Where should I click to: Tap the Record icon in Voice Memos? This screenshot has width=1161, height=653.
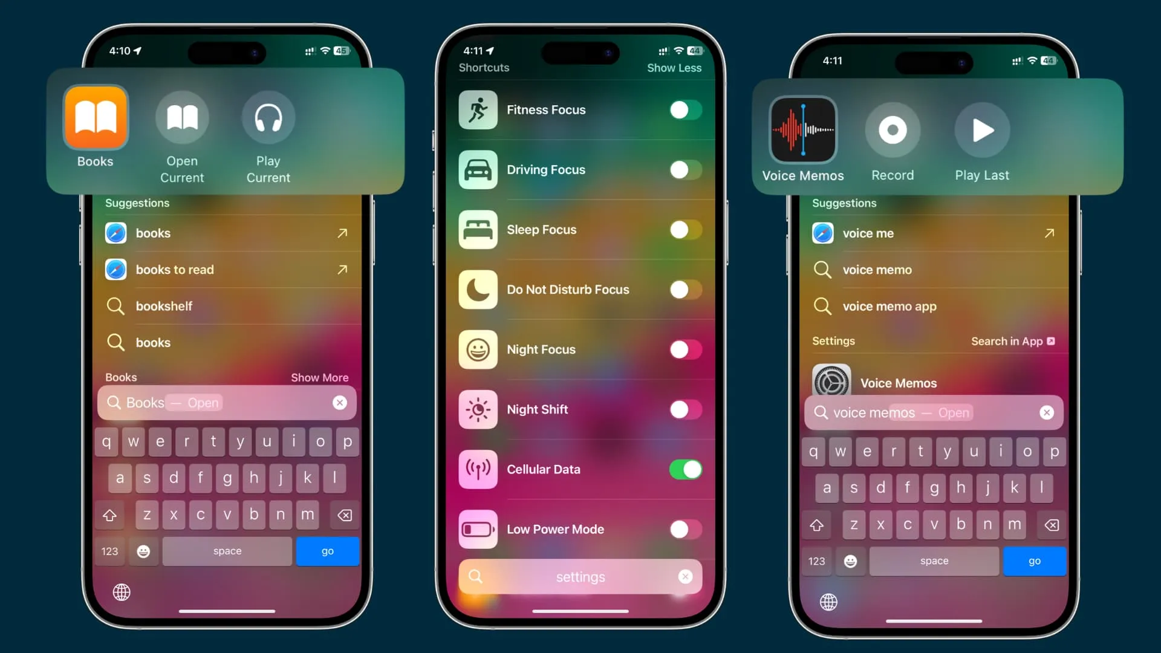(893, 129)
